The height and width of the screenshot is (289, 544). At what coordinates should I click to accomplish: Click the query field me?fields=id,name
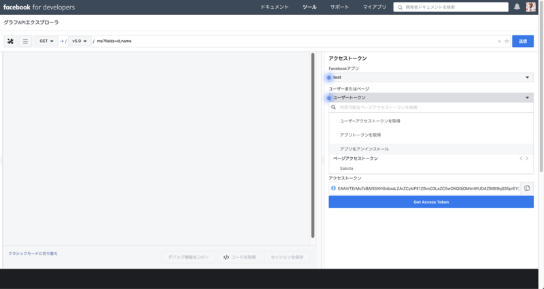pos(295,41)
